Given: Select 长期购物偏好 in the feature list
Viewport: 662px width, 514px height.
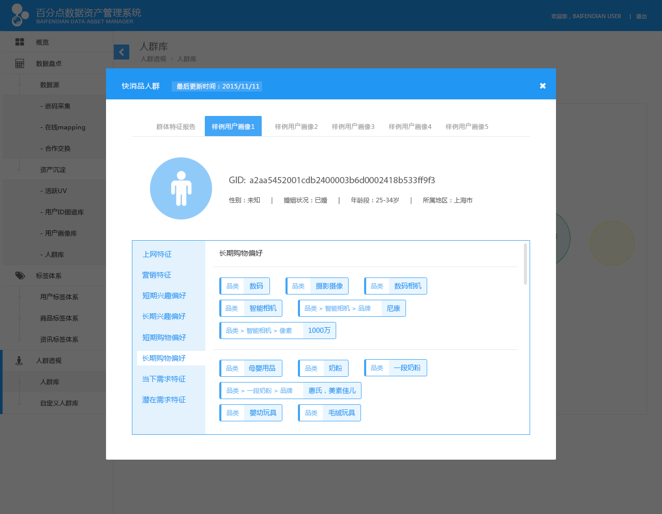Looking at the screenshot, I should click(171, 358).
